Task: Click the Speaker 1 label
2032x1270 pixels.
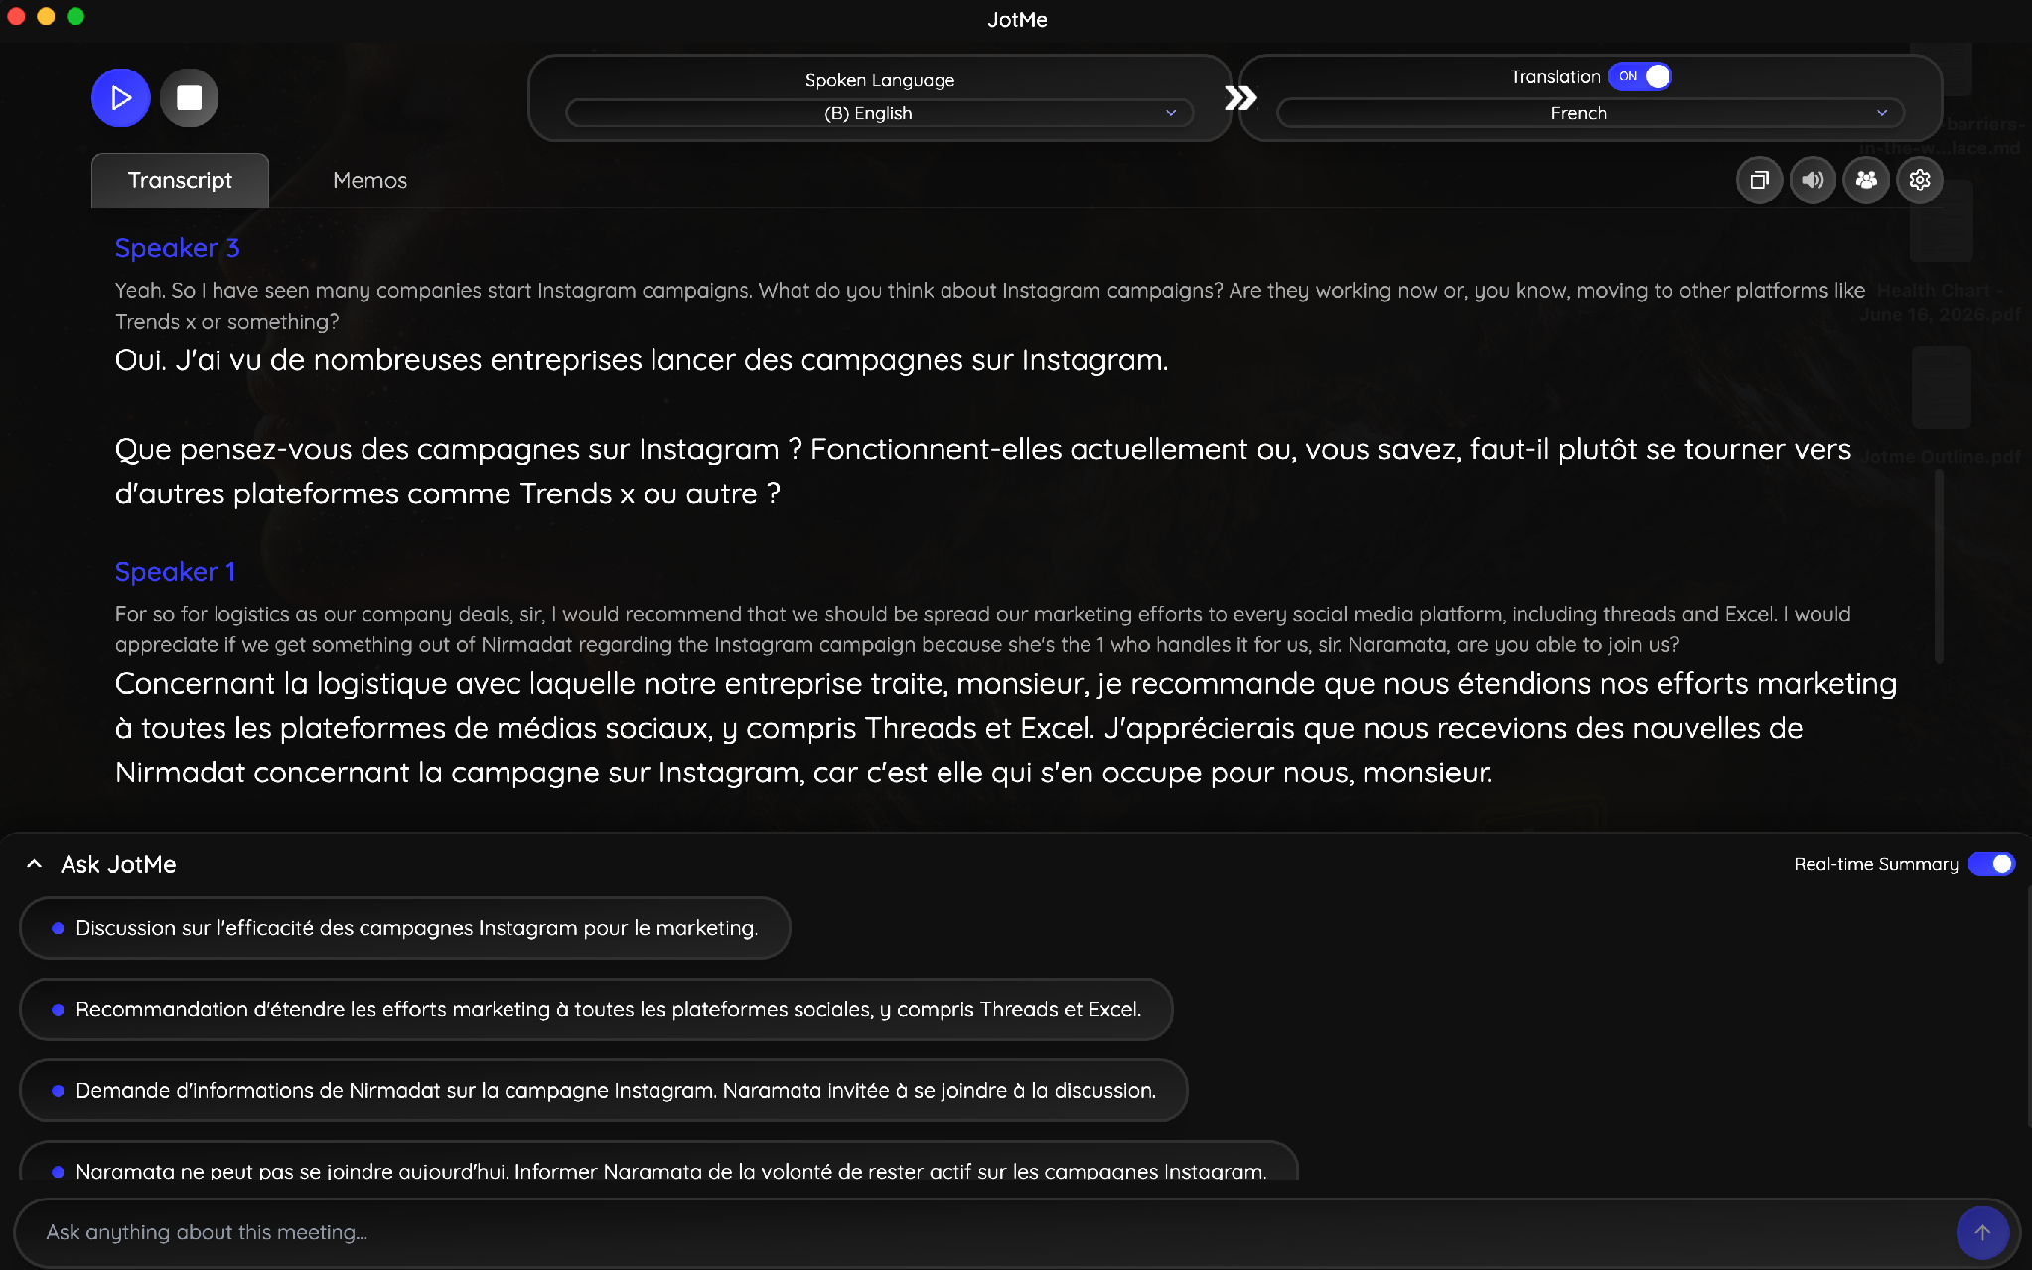Action: (175, 572)
